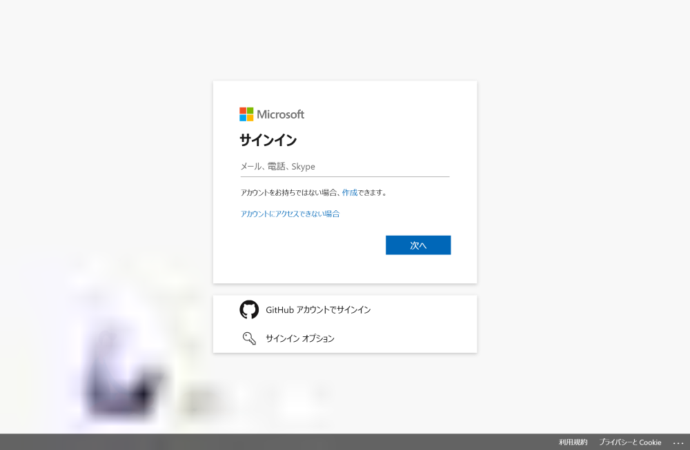Viewport: 690px width, 450px height.
Task: Open the 利用規約 footer link
Action: (x=573, y=442)
